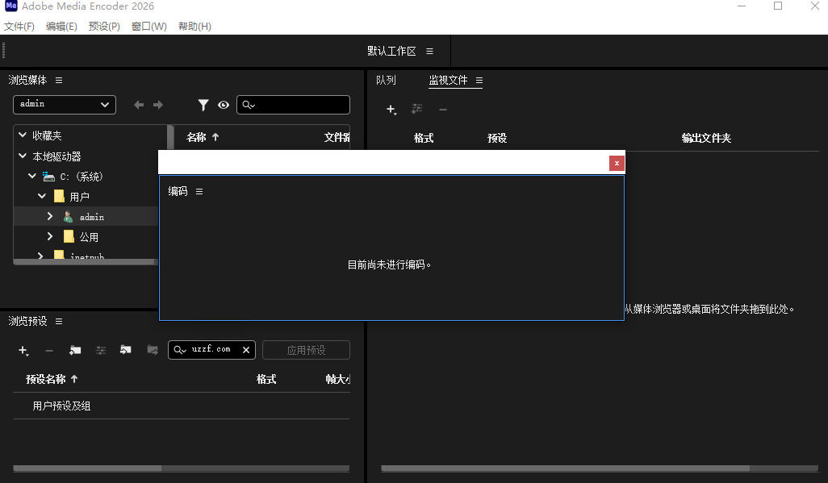The image size is (828, 483).
Task: Click the 输出文件夹 column header
Action: click(x=706, y=139)
